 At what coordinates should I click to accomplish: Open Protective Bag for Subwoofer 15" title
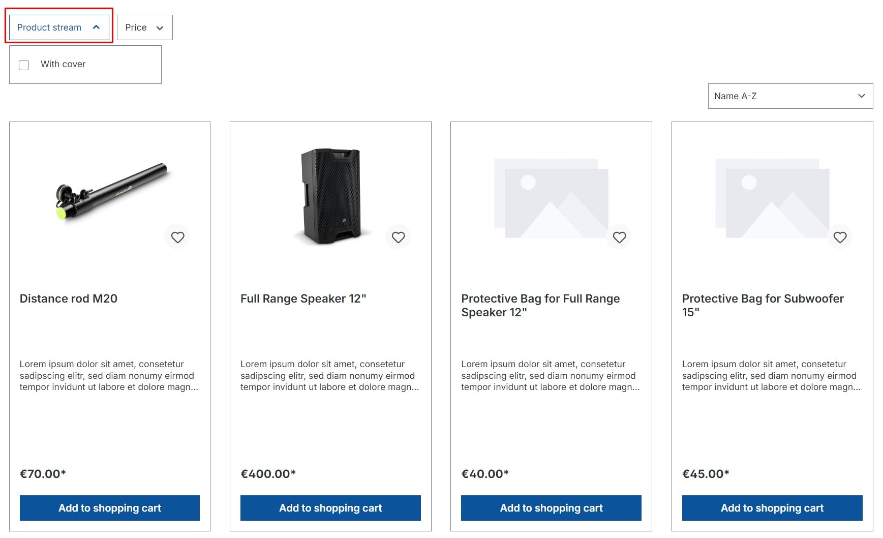click(763, 305)
